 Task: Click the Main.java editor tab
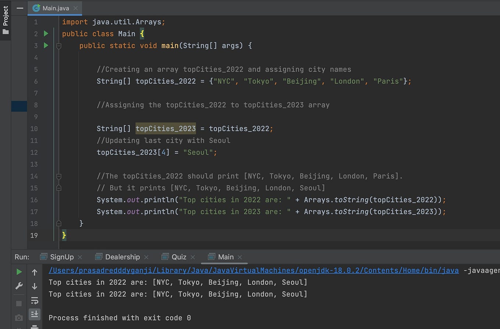(54, 8)
